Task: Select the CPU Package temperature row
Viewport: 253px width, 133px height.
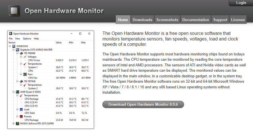Action: pos(51,99)
